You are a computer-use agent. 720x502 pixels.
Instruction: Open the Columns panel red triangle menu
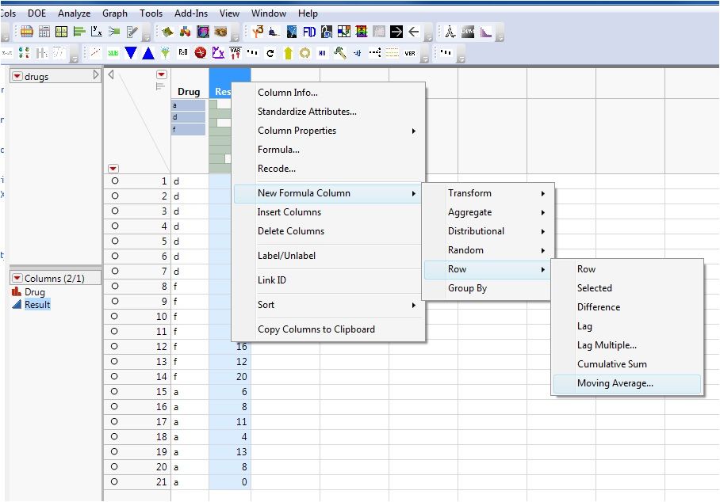pos(17,279)
